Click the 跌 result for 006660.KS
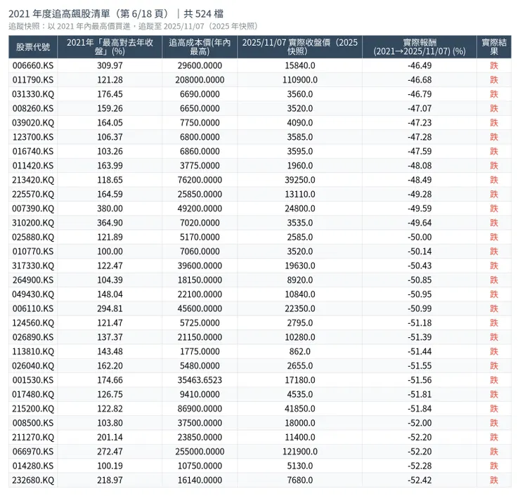Viewport: 520px width, 496px height. (x=494, y=65)
